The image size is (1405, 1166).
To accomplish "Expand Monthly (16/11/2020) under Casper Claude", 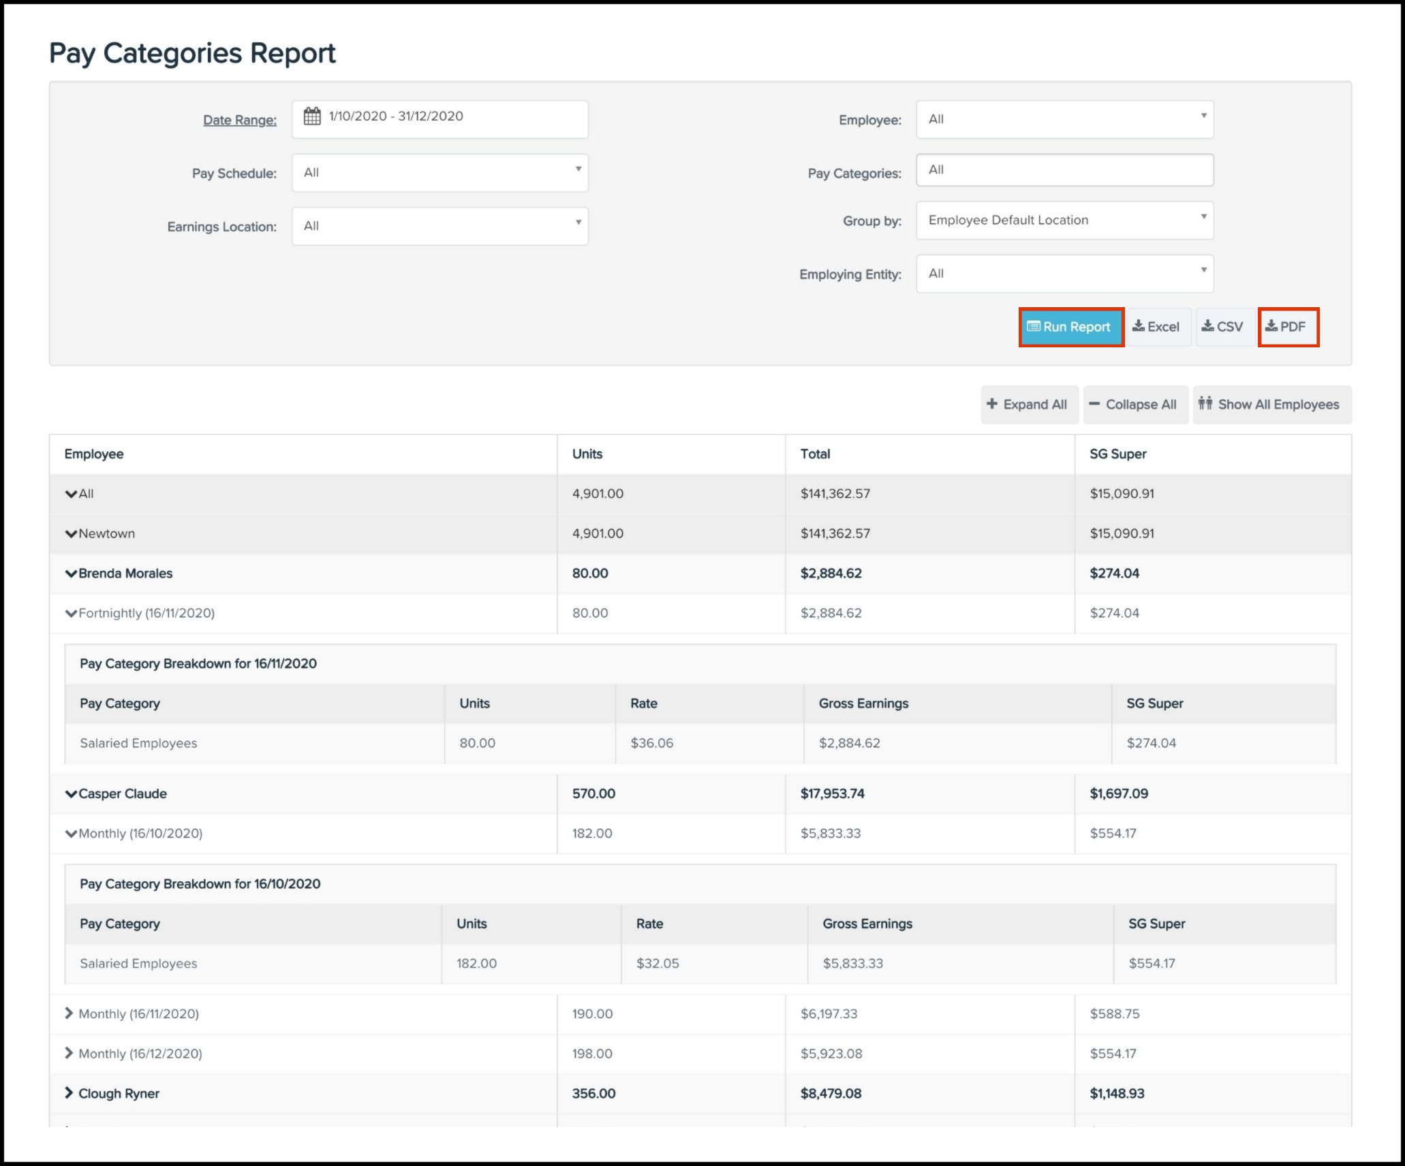I will [x=69, y=1013].
